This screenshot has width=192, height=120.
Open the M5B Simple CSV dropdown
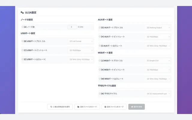158,61
